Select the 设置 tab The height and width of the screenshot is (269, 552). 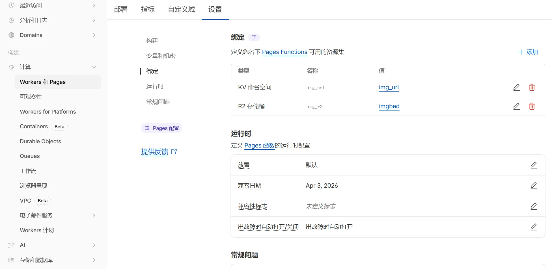click(215, 9)
